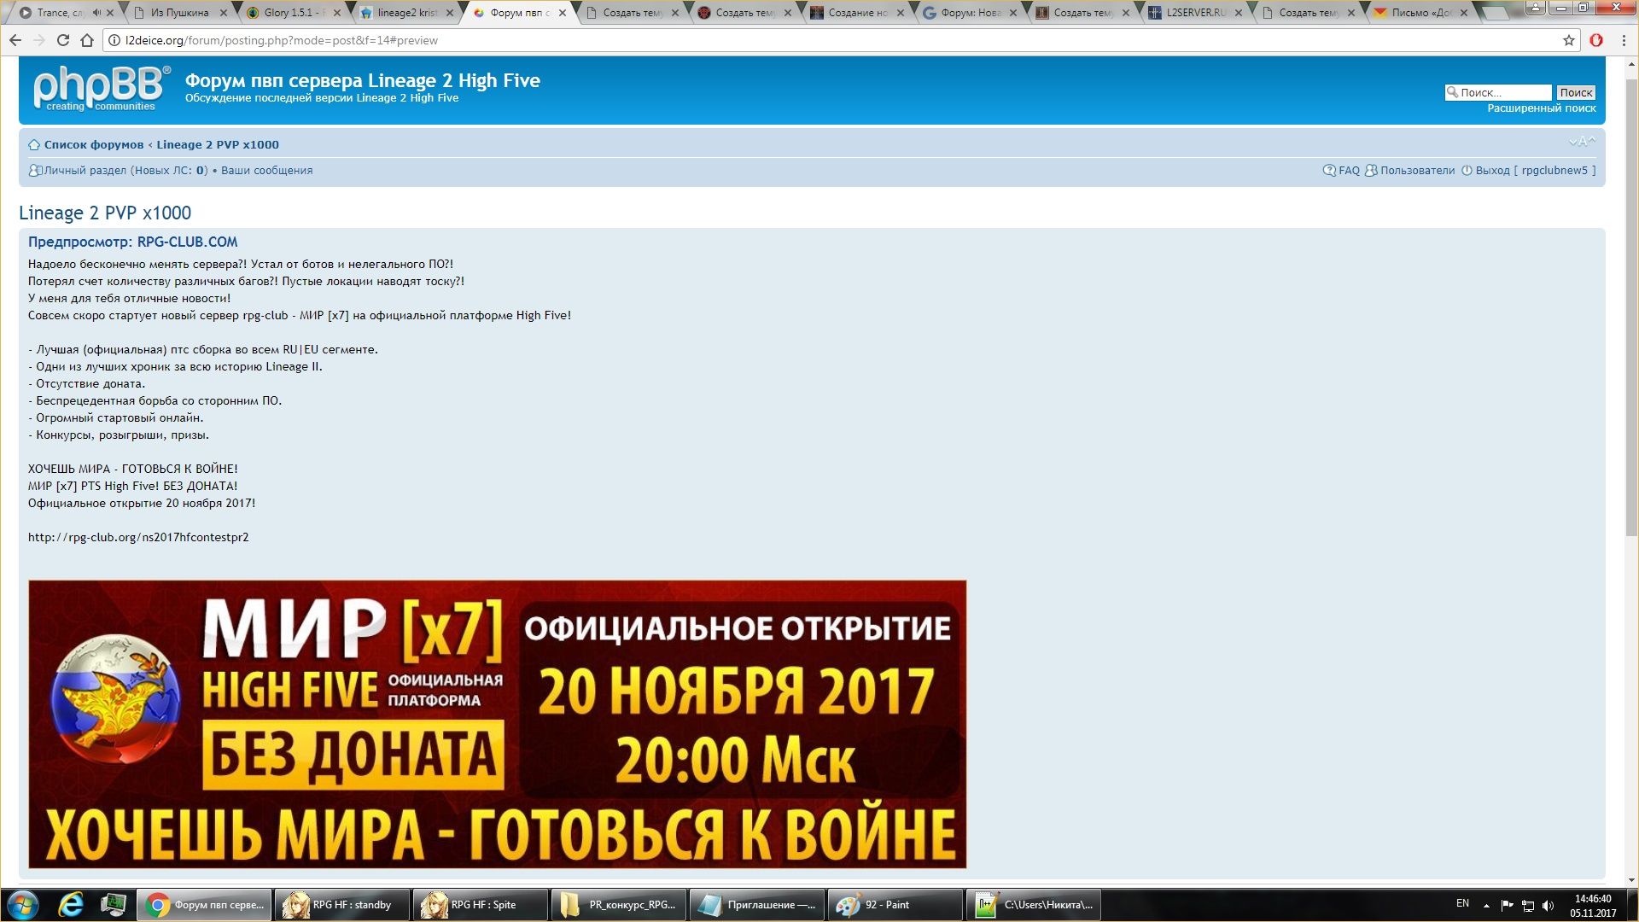This screenshot has height=922, width=1639.
Task: Click the browser reload icon
Action: click(63, 40)
